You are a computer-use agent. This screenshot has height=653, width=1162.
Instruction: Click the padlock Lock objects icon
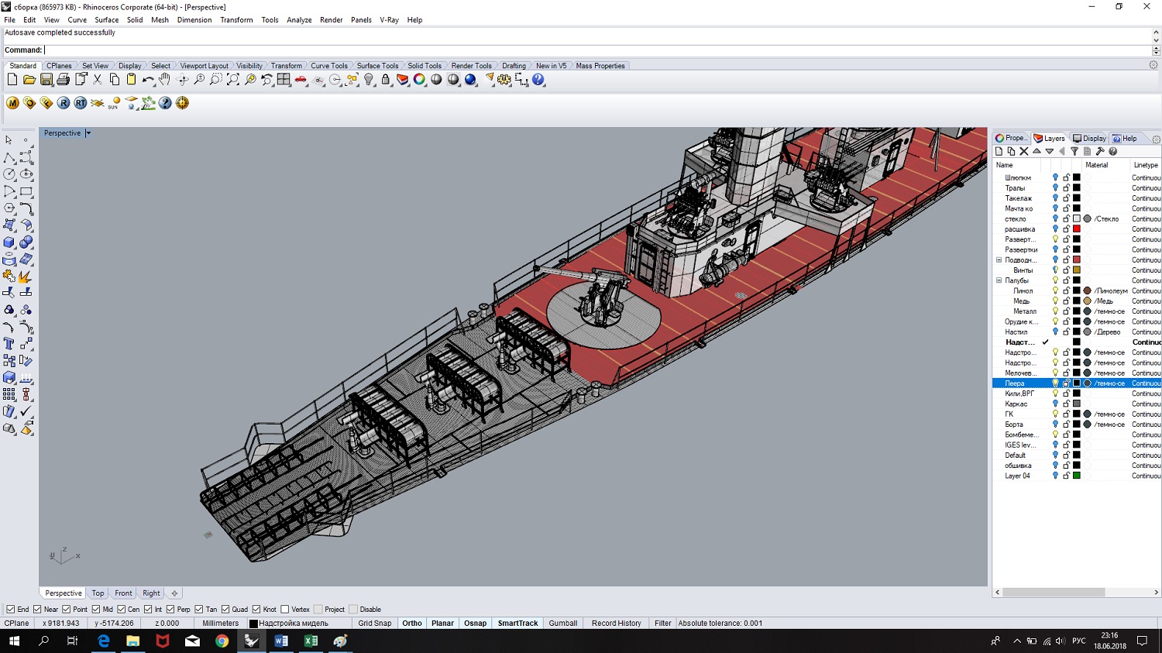(386, 80)
